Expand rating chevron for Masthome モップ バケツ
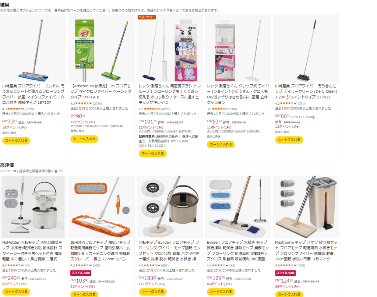The image size is (377, 297). tap(295, 265)
